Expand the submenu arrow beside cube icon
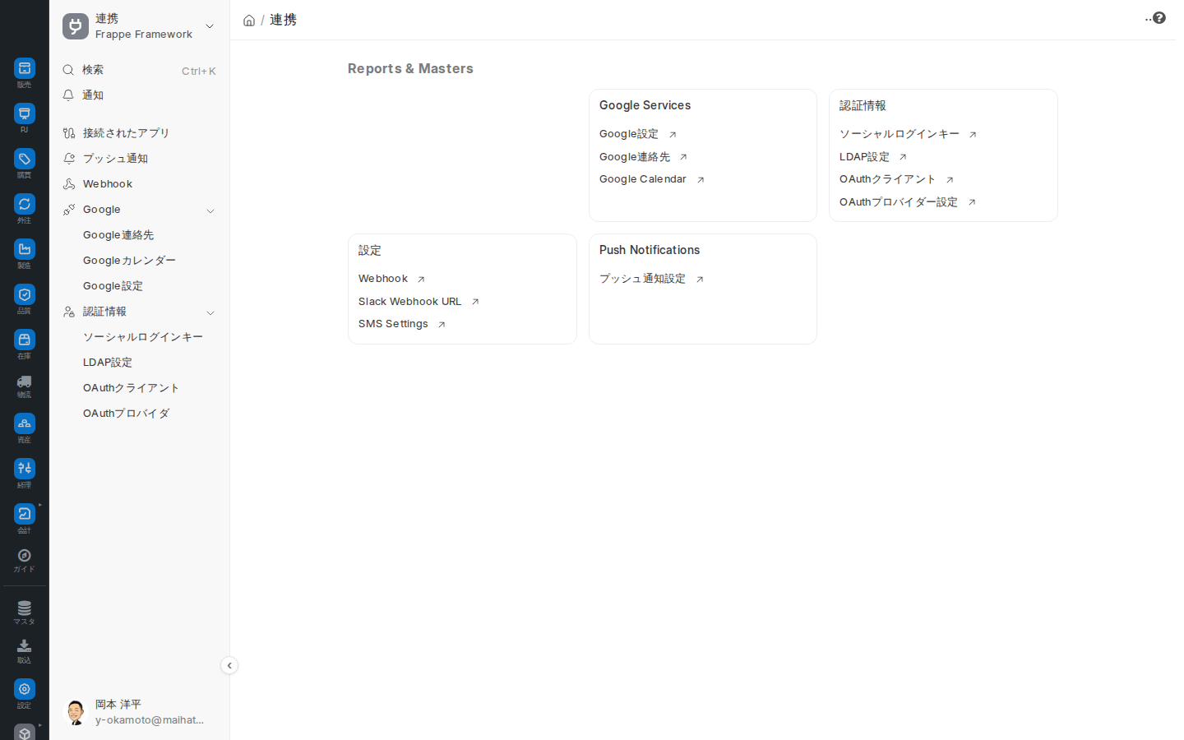1184x740 pixels. (x=39, y=725)
